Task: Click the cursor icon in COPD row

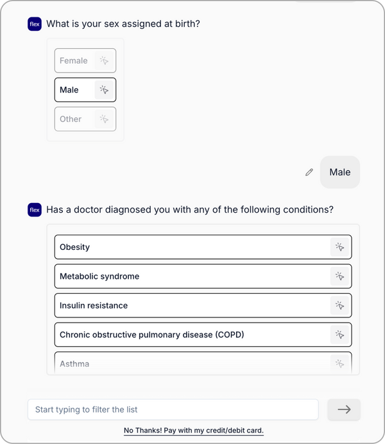Action: [339, 335]
